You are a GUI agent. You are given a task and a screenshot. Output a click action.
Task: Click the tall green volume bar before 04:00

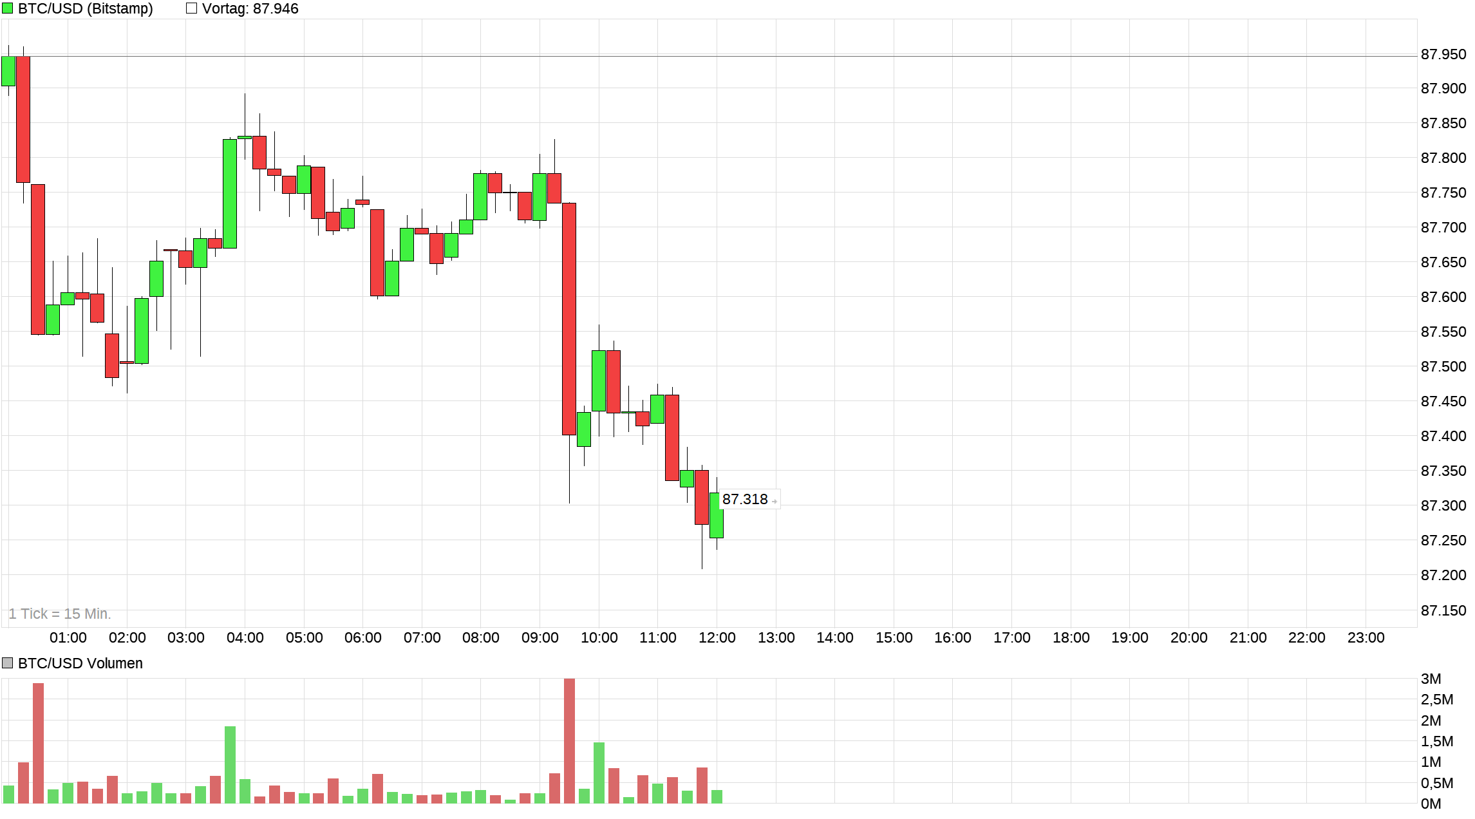tap(230, 764)
